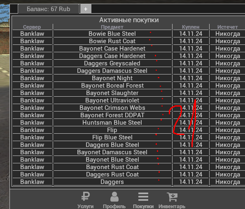
Task: Select Bayonet Blue Steel item
Action: point(112,160)
